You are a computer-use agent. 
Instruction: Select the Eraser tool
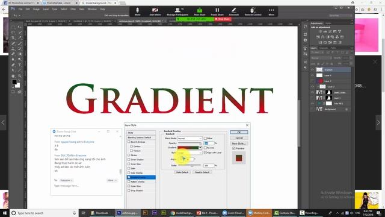tap(13, 54)
